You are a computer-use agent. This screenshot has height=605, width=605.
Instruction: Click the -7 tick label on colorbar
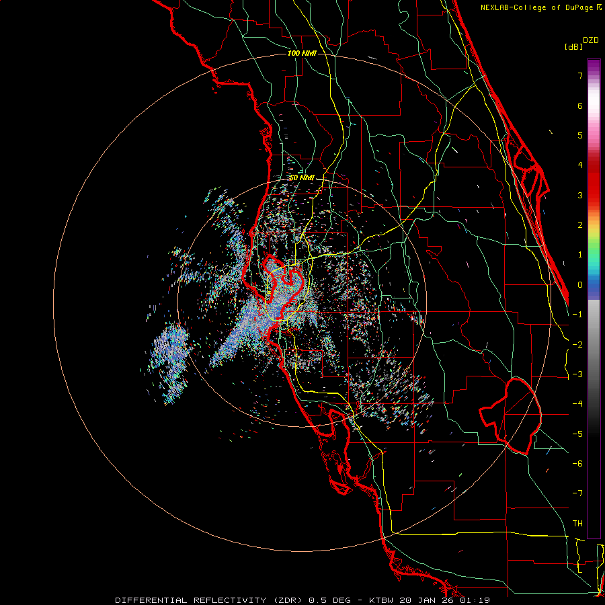pos(577,493)
